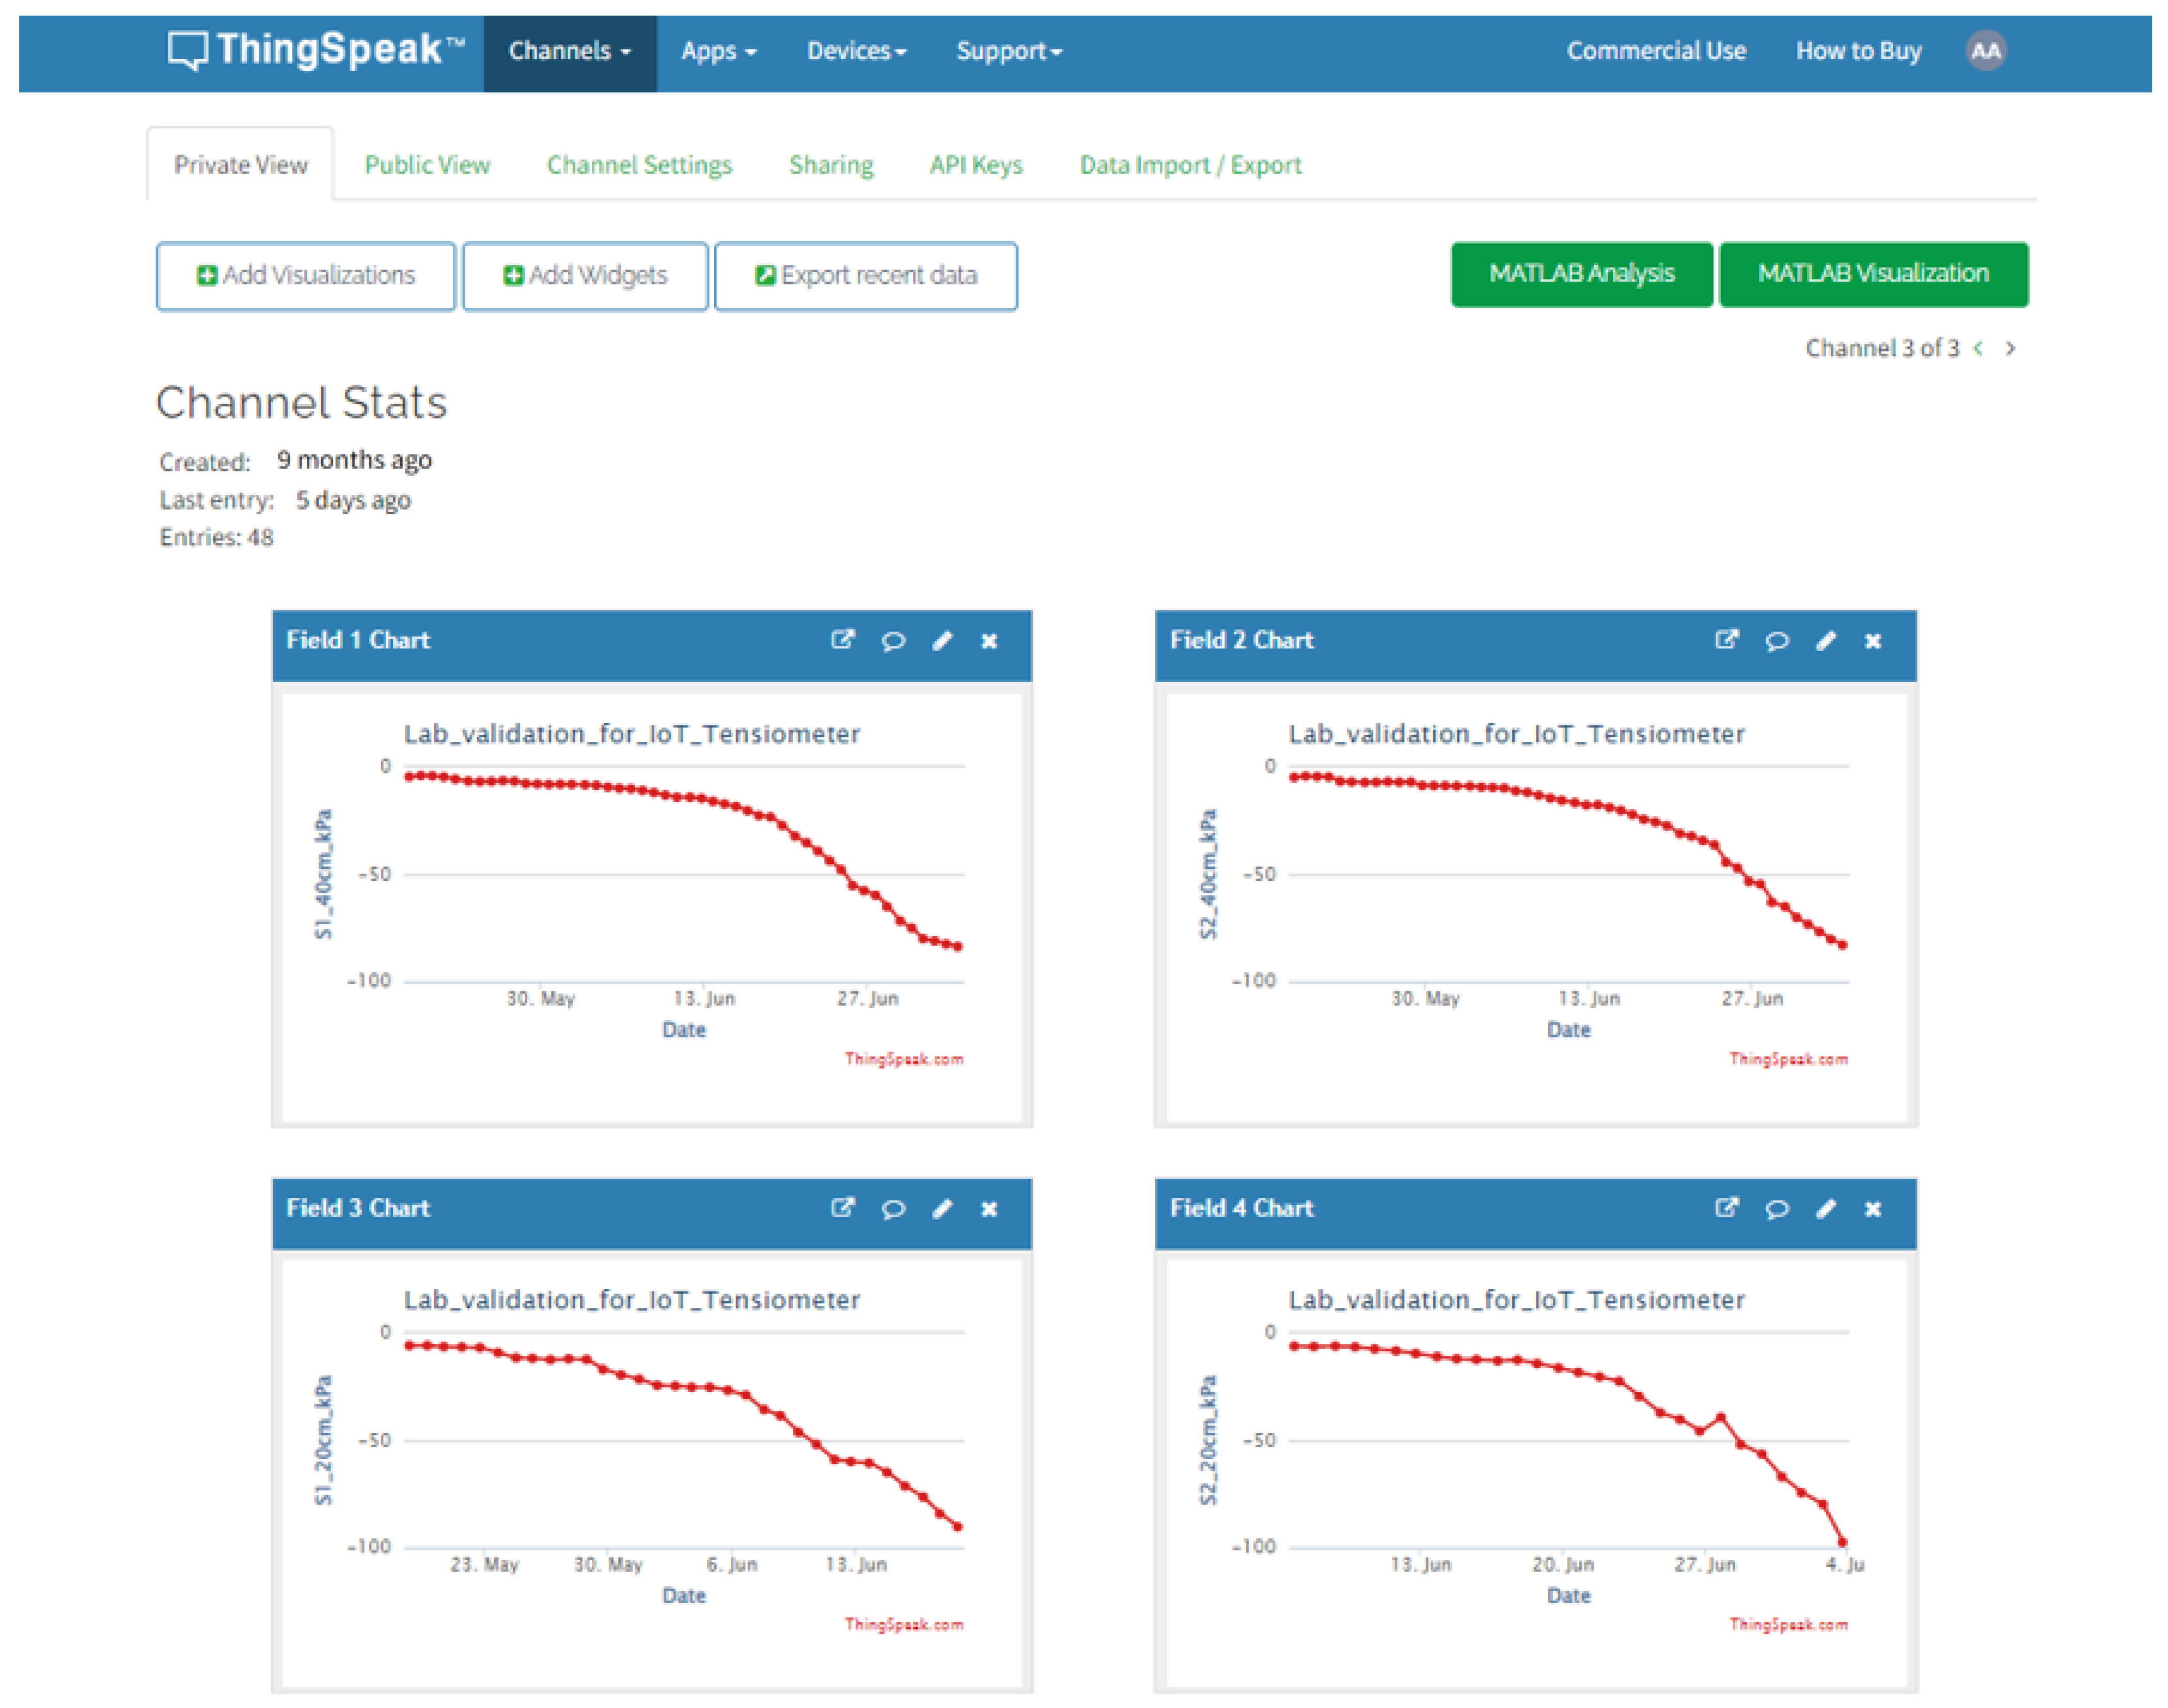Click the ThingSpeak logo
Screen dimensions: 2168x1708
pyautogui.click(x=315, y=50)
